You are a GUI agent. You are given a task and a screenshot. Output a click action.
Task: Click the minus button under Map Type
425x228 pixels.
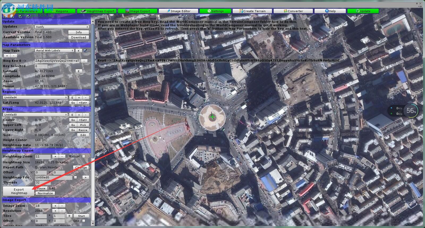[14, 56]
